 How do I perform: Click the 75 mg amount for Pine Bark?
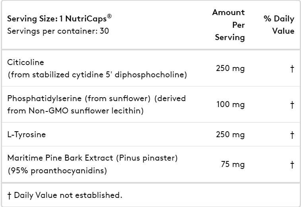click(233, 164)
